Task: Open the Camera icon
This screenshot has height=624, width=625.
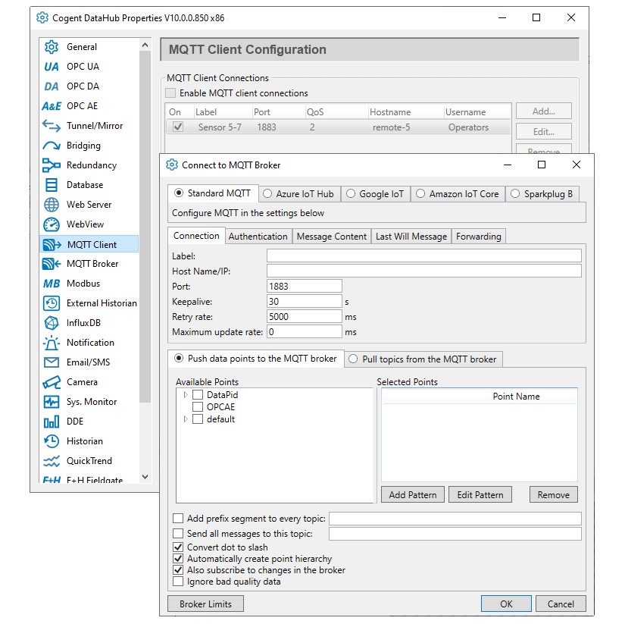Action: pos(52,382)
